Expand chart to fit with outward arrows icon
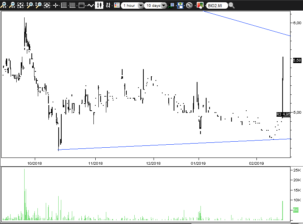 click(x=20, y=5)
